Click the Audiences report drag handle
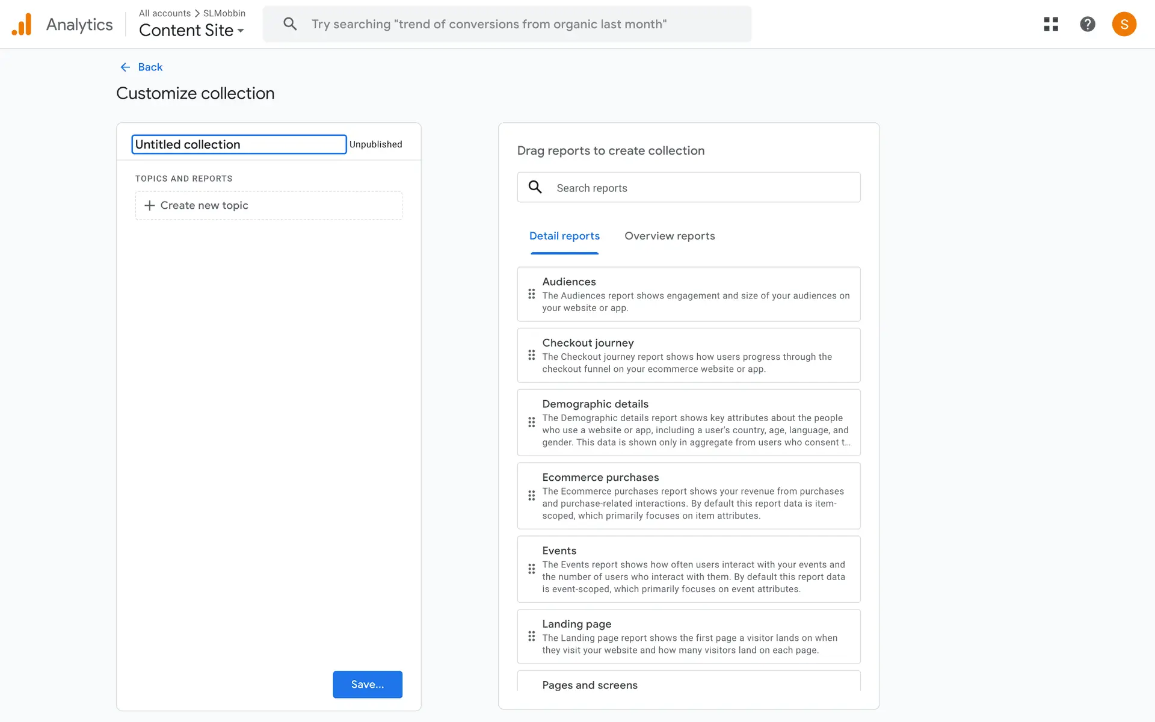Viewport: 1155px width, 722px height. [x=531, y=294]
